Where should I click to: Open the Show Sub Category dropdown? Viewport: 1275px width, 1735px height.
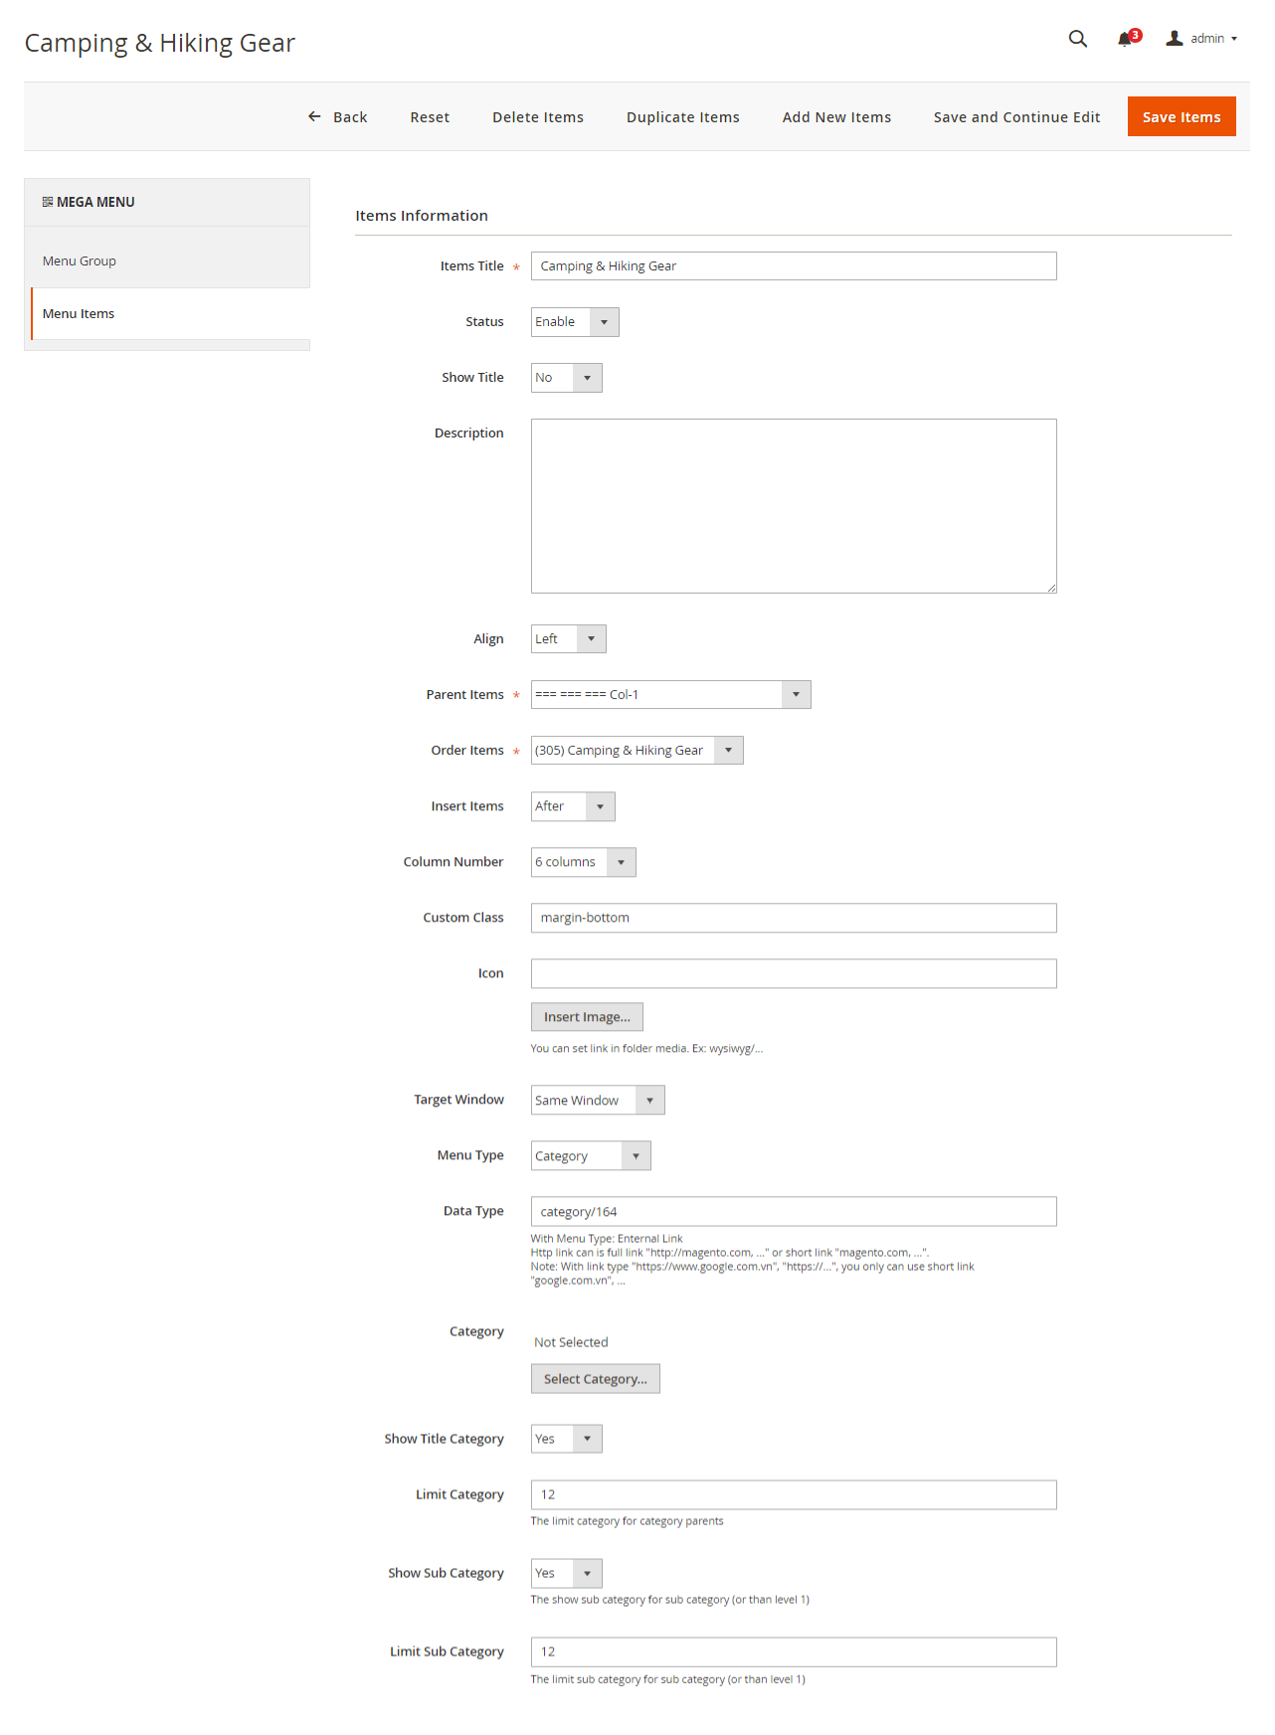pos(567,1573)
